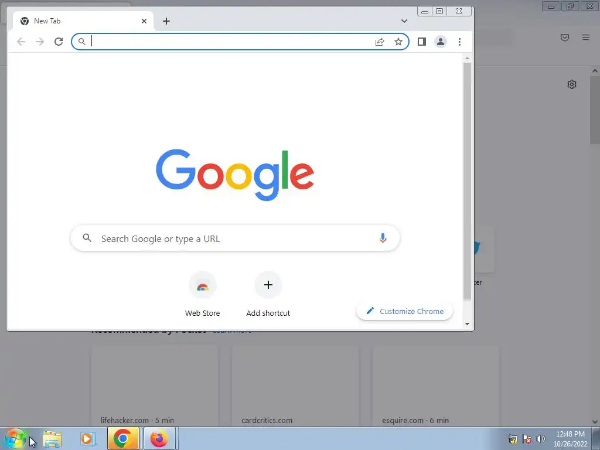This screenshot has width=600, height=450.
Task: Minimize the Chrome window
Action: coord(425,12)
